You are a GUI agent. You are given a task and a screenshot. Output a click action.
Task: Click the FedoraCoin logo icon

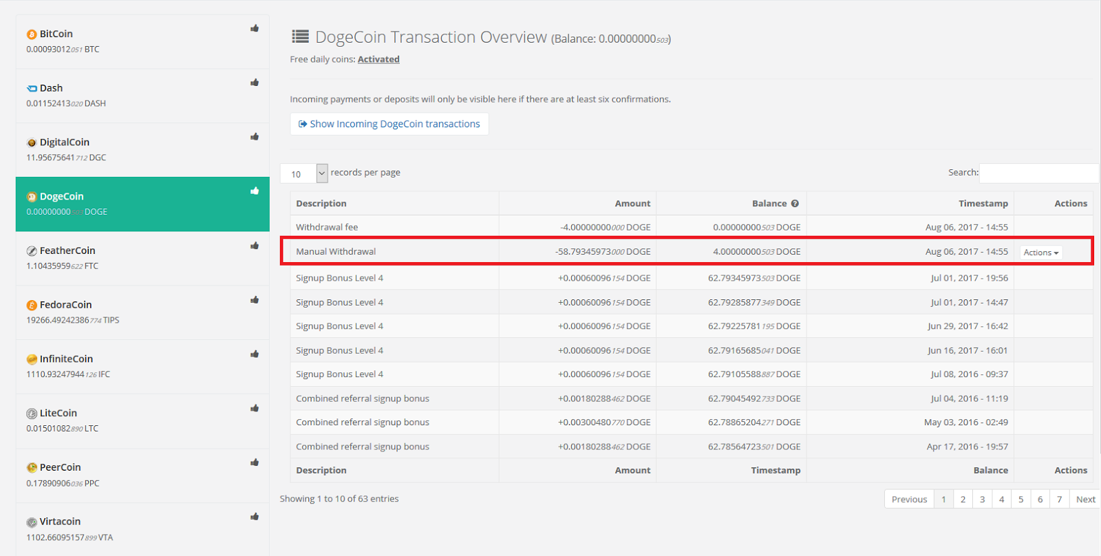32,306
